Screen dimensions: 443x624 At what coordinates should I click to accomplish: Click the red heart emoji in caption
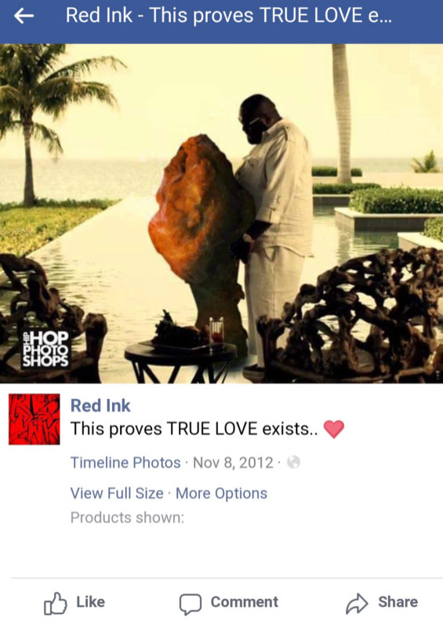333,430
